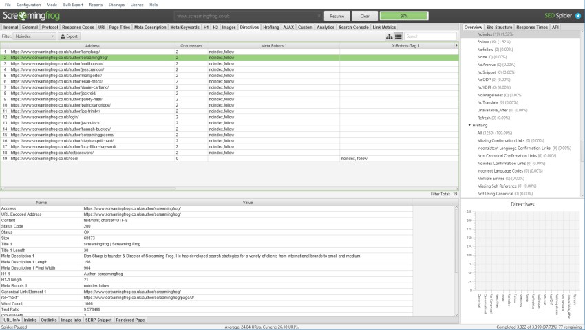Switch to the Protocol tab
Image resolution: width=585 pixels, height=330 pixels.
click(50, 27)
